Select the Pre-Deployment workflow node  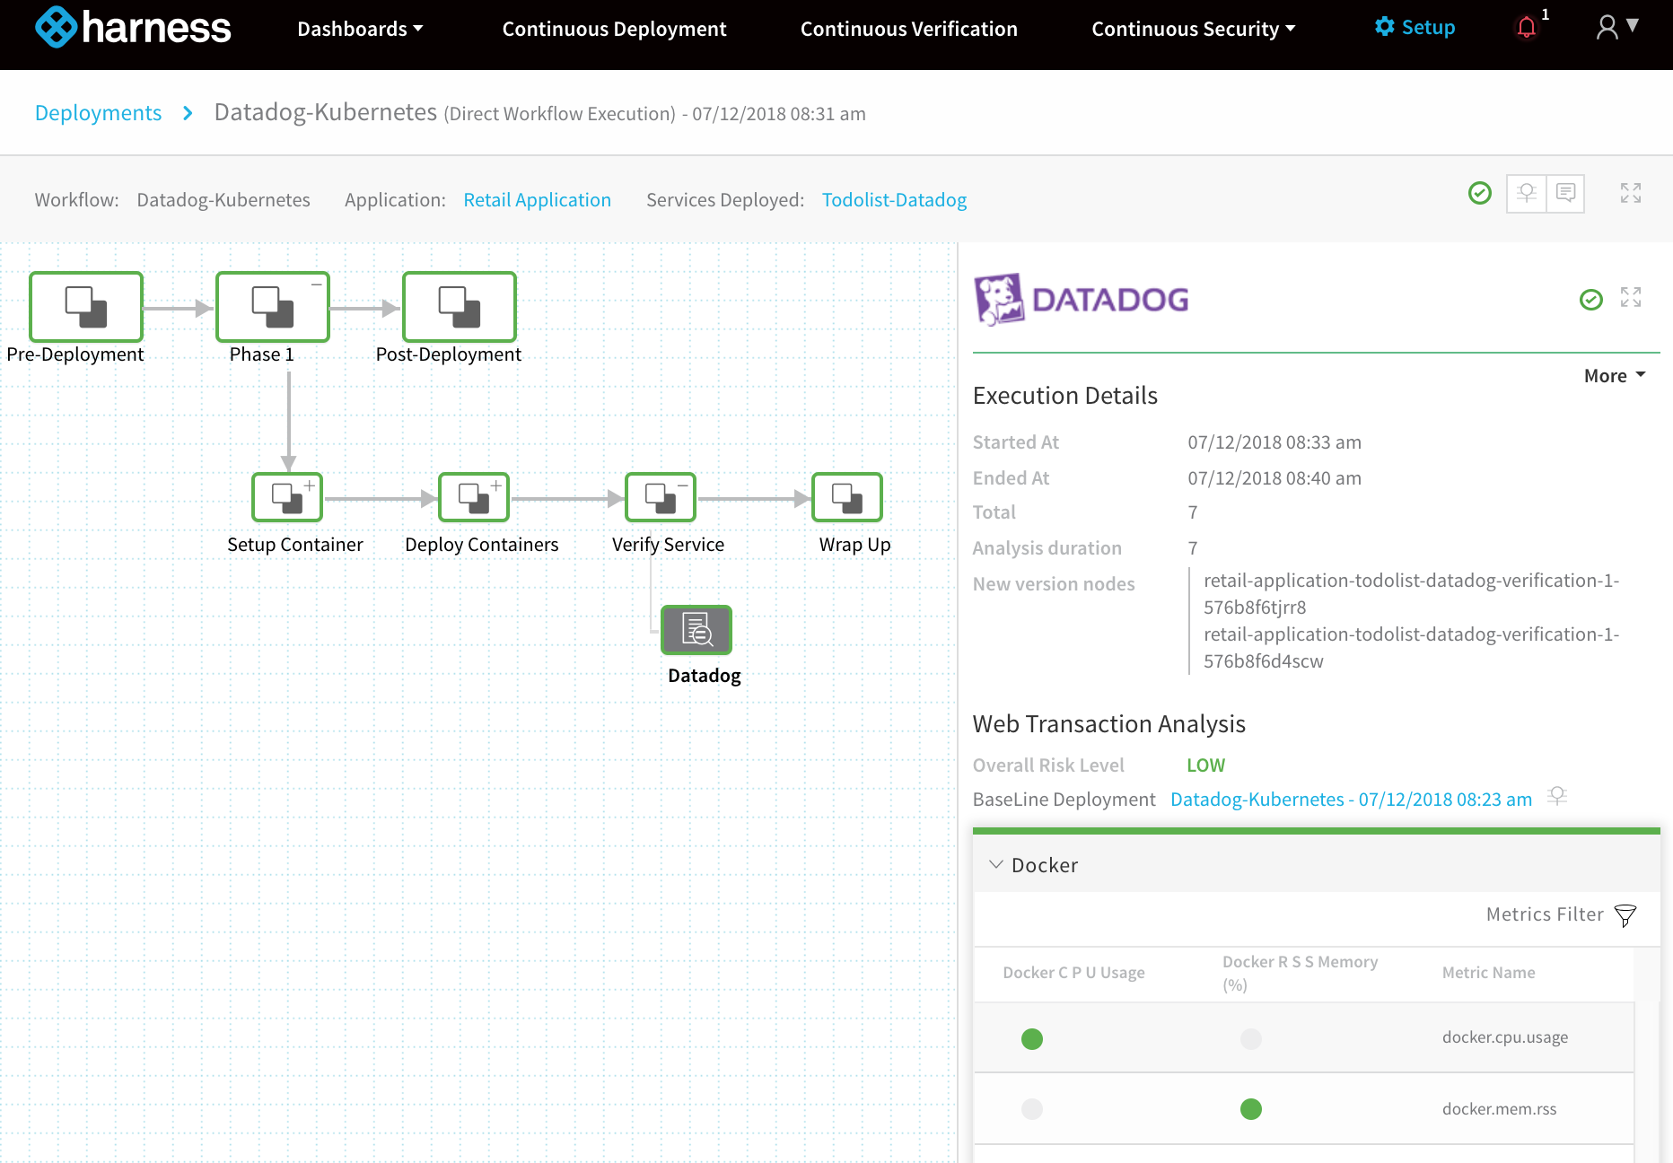(86, 307)
